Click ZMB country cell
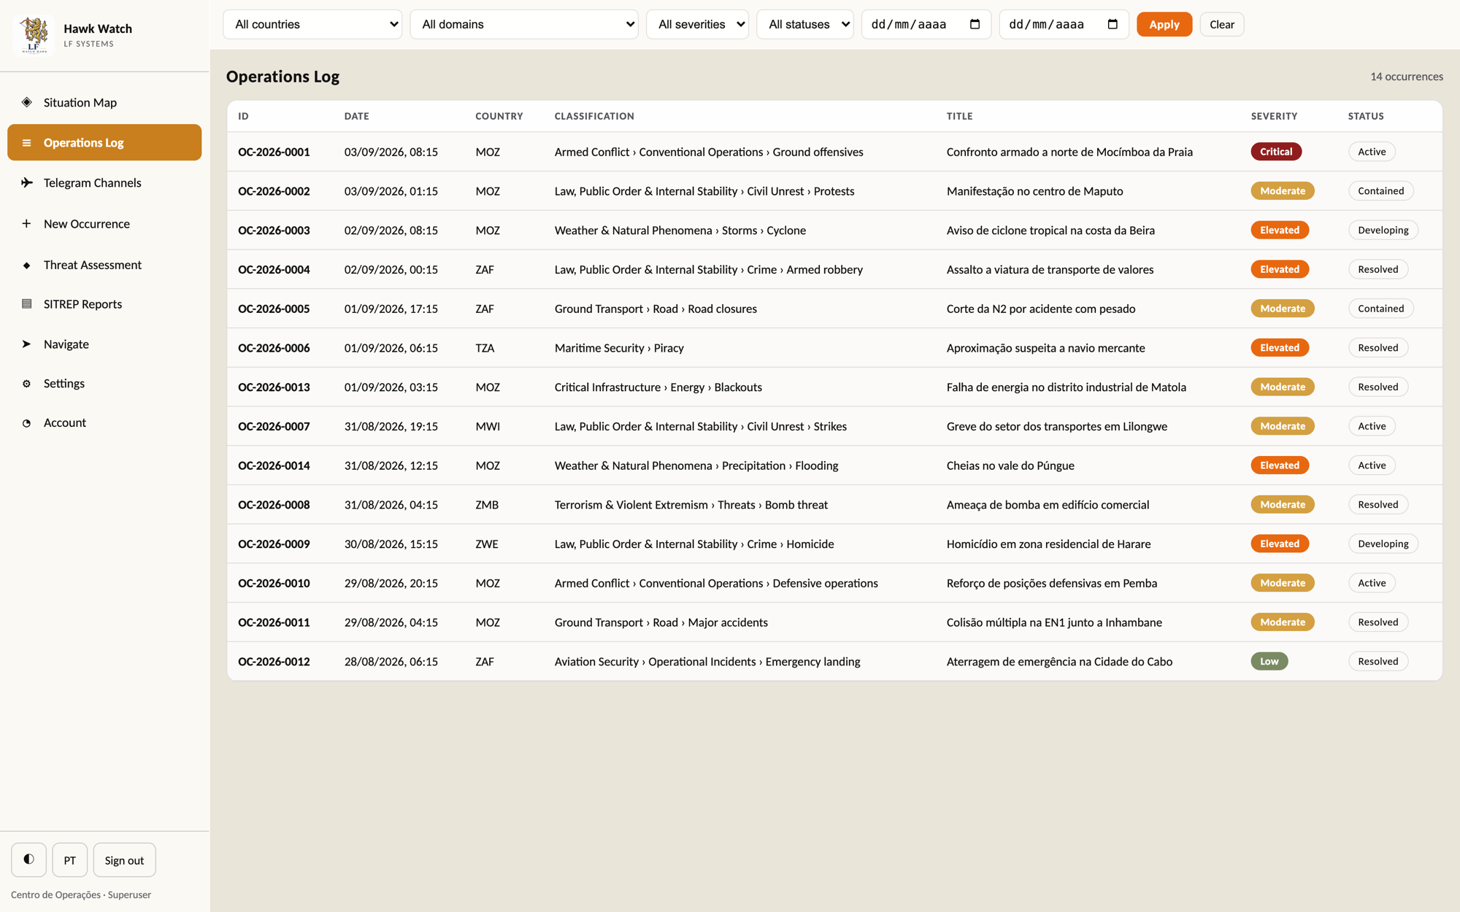1460x912 pixels. tap(487, 505)
